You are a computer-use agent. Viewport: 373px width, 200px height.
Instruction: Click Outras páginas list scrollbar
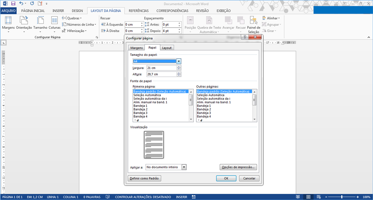coord(254,105)
